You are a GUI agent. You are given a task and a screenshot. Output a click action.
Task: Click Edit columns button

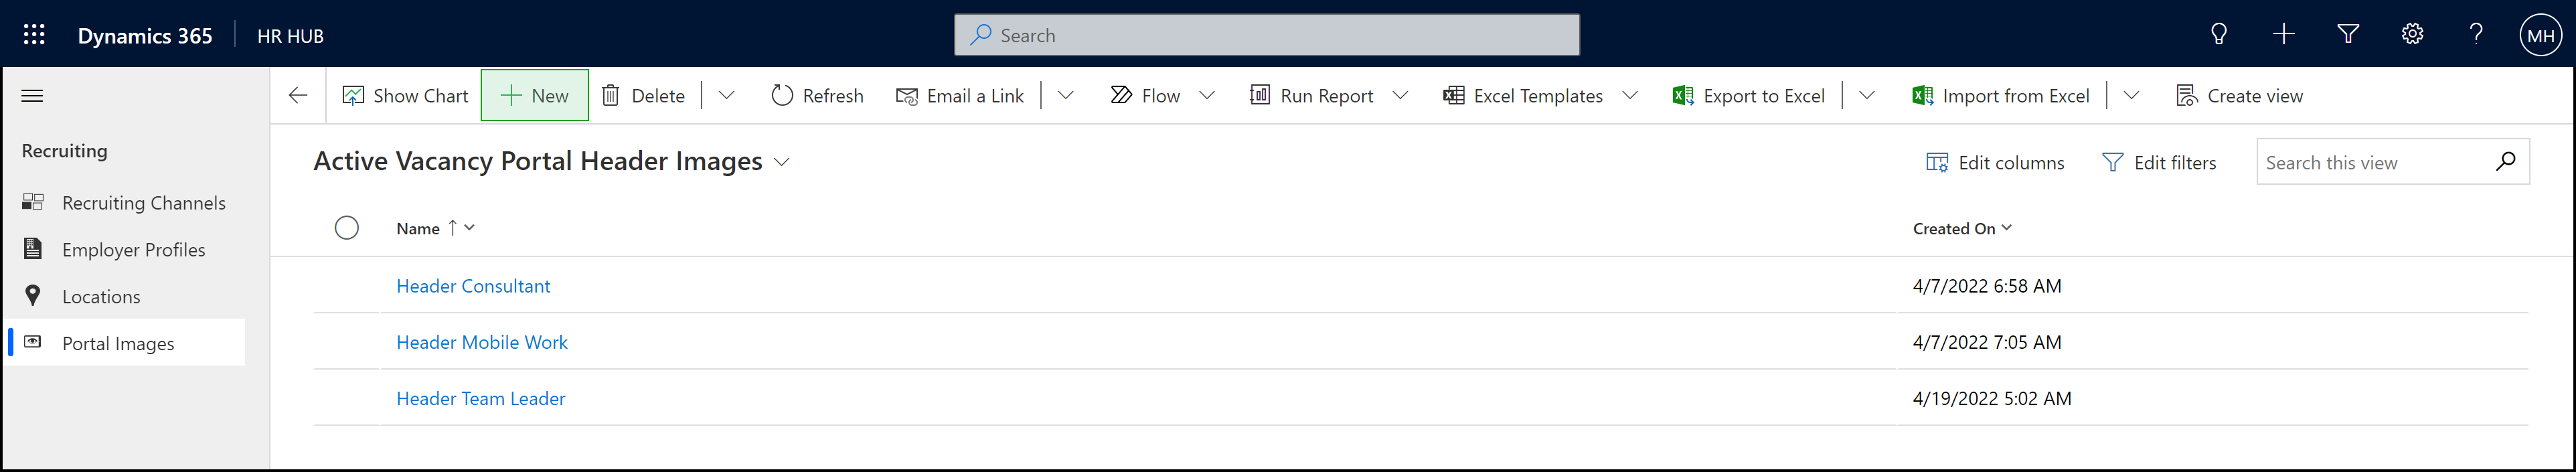1995,163
